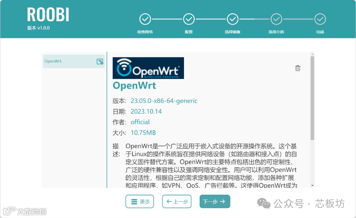The height and width of the screenshot is (218, 356).
Task: Click the 选择镜像 step label
Action: click(232, 32)
